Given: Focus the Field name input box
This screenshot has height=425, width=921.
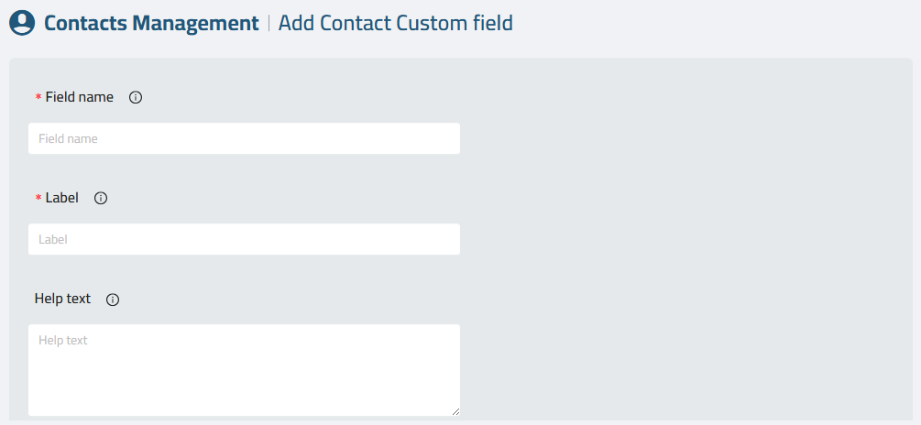Looking at the screenshot, I should click(x=245, y=138).
